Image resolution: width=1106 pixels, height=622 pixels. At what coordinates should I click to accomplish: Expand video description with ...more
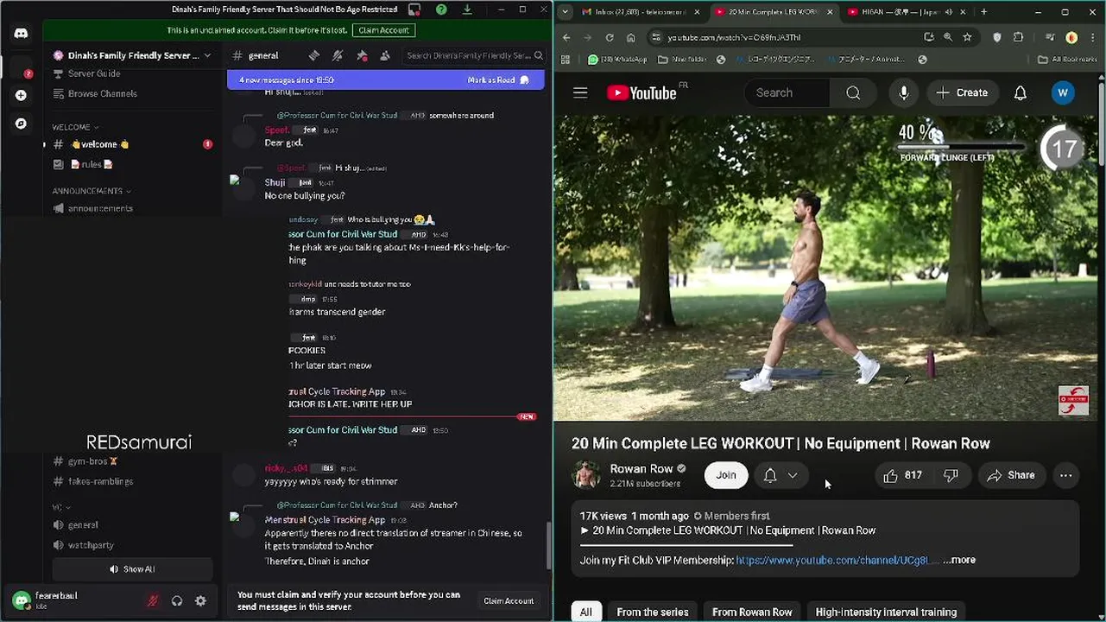(x=959, y=560)
